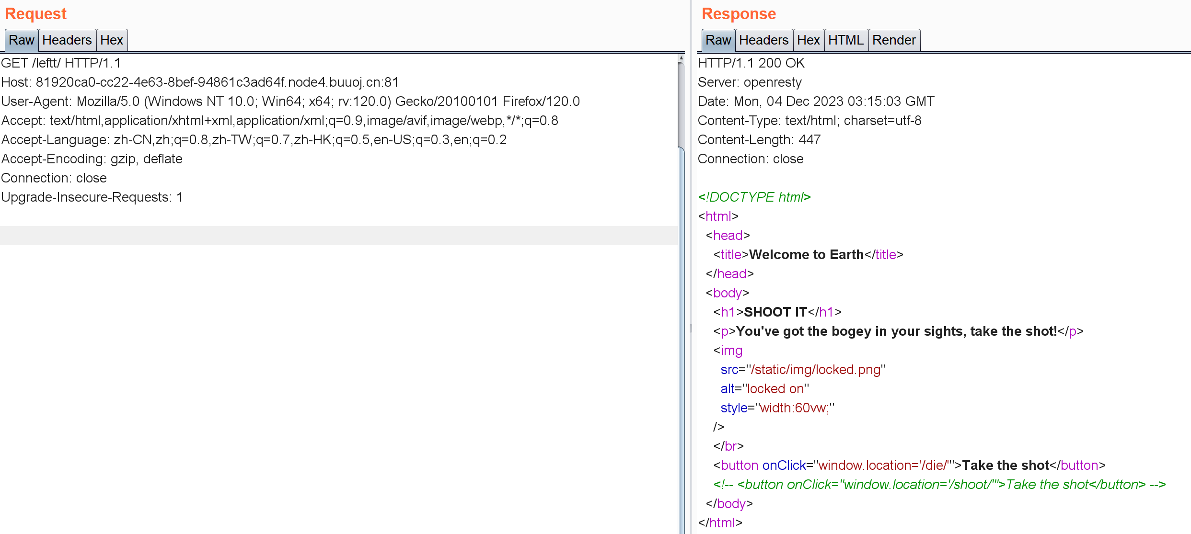Screen dimensions: 1191x534
Task: Click the 'Accept: text/html' header line
Action: tap(280, 121)
